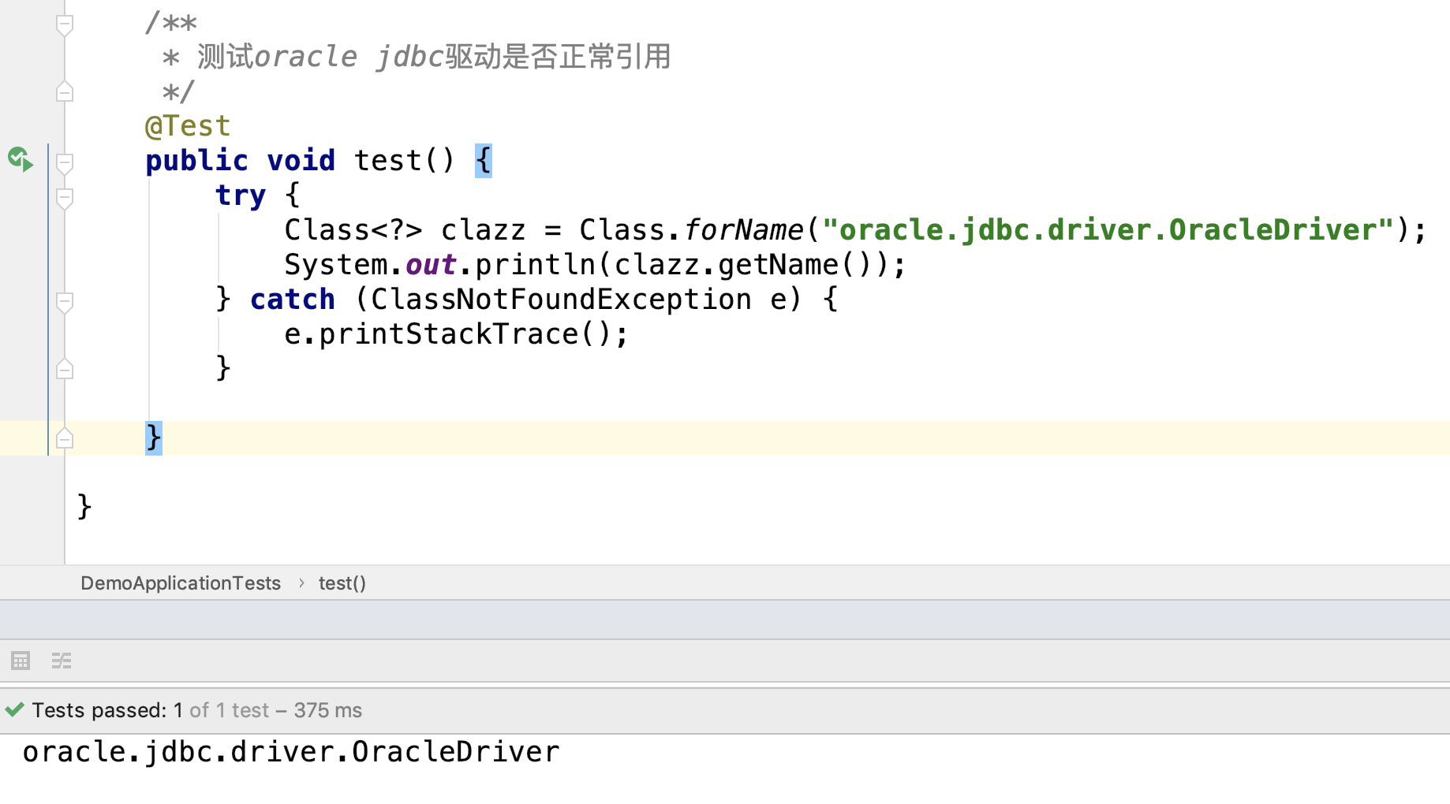Fold the catch block using gutter marker
Screen dimensions: 1450x804
[x=65, y=301]
